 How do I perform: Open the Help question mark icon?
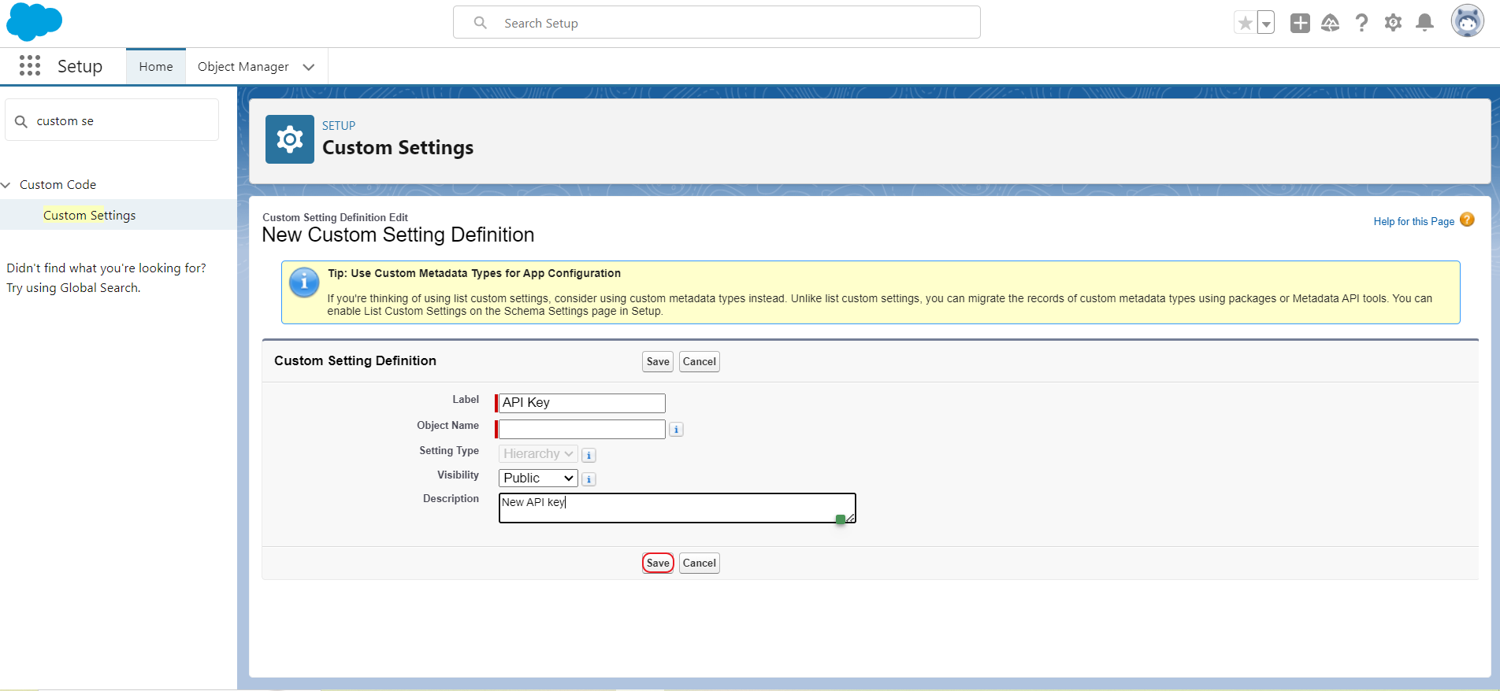pos(1361,24)
